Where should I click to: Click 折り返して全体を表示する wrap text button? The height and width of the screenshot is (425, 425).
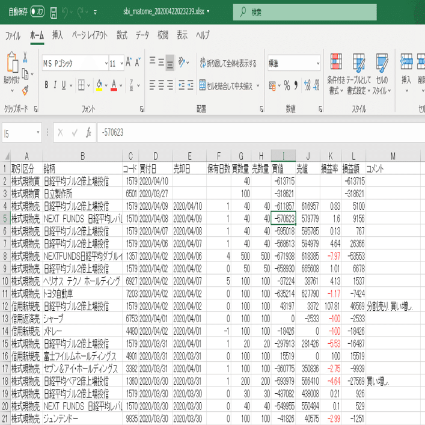(228, 63)
